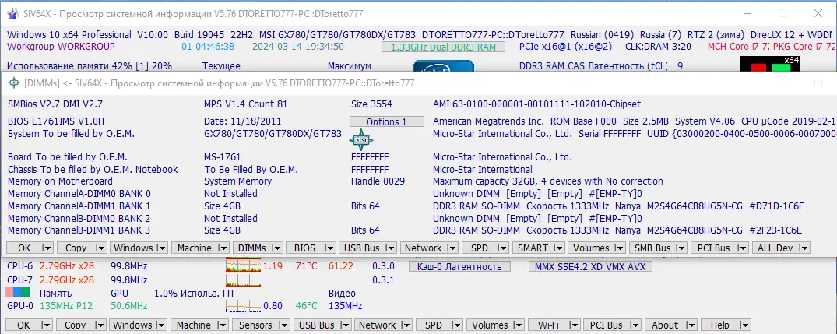Screen dimensions: 837x334
Task: Select the DIMMs button
Action: pyautogui.click(x=253, y=248)
